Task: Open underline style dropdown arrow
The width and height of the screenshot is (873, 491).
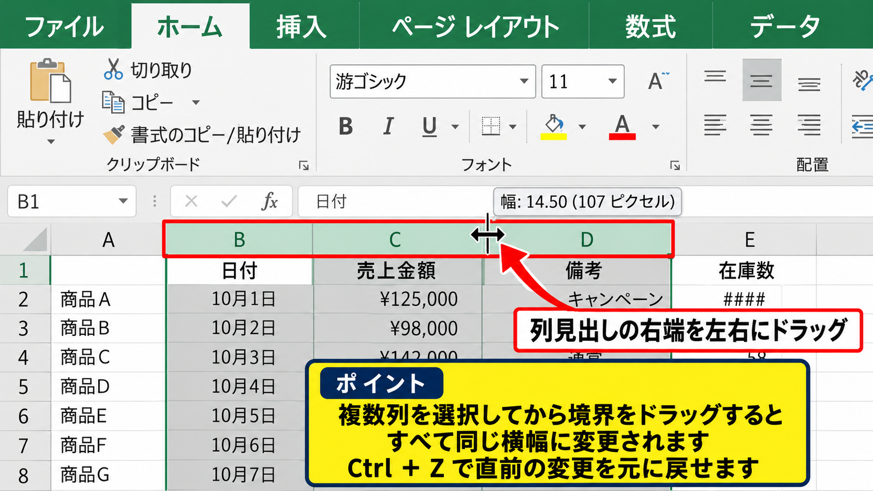Action: click(x=455, y=126)
